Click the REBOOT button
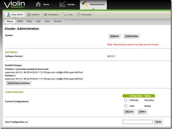The height and width of the screenshot is (129, 172). click(115, 36)
